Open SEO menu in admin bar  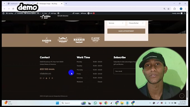91,13
